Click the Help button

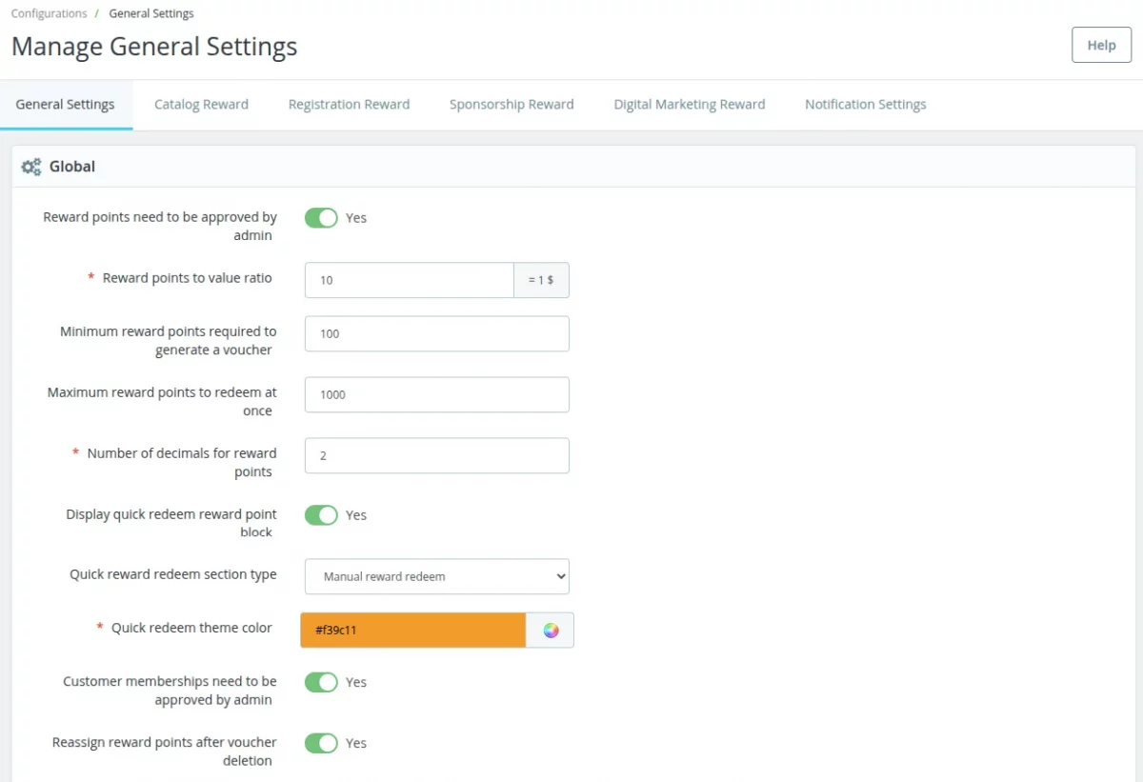pos(1101,45)
